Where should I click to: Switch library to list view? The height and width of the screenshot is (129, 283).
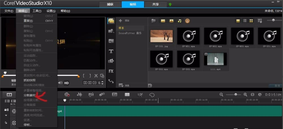point(245,21)
